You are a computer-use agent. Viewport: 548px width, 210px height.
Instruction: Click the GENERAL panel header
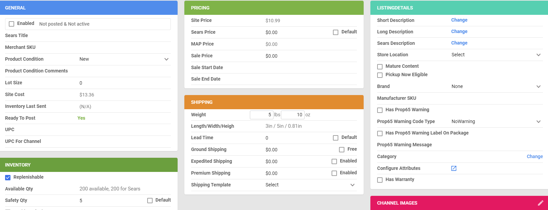pyautogui.click(x=89, y=8)
